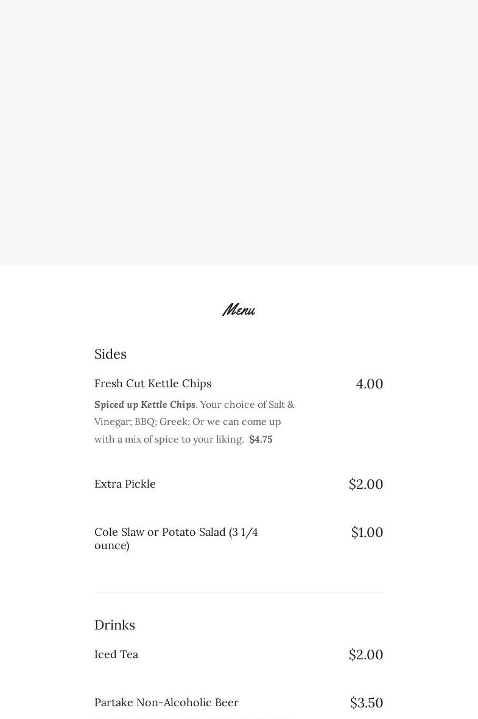The image size is (478, 719).
Task: Click the cursive Menu heading
Action: coord(239,310)
